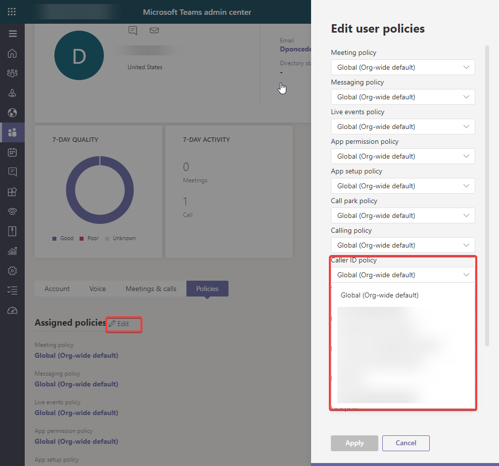Switch to the Meetings & calls tab
This screenshot has height=466, width=499.
pos(151,289)
